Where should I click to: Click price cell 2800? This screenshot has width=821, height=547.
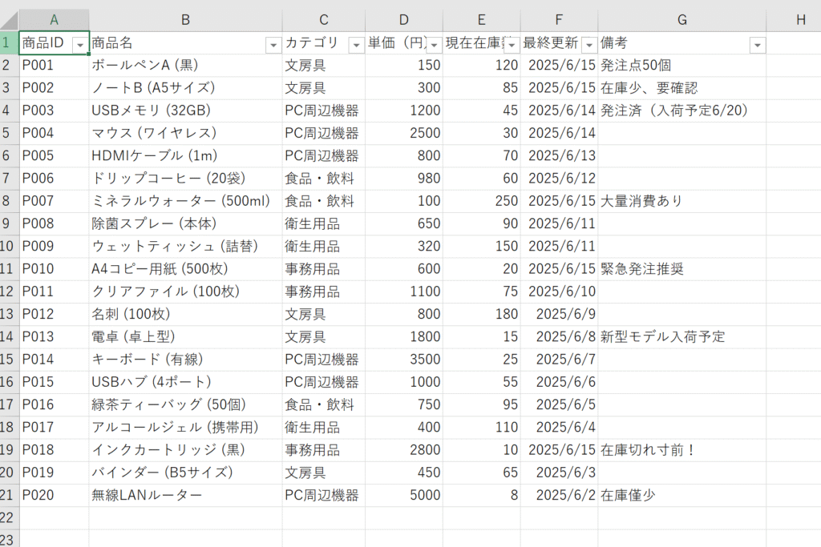pyautogui.click(x=404, y=450)
